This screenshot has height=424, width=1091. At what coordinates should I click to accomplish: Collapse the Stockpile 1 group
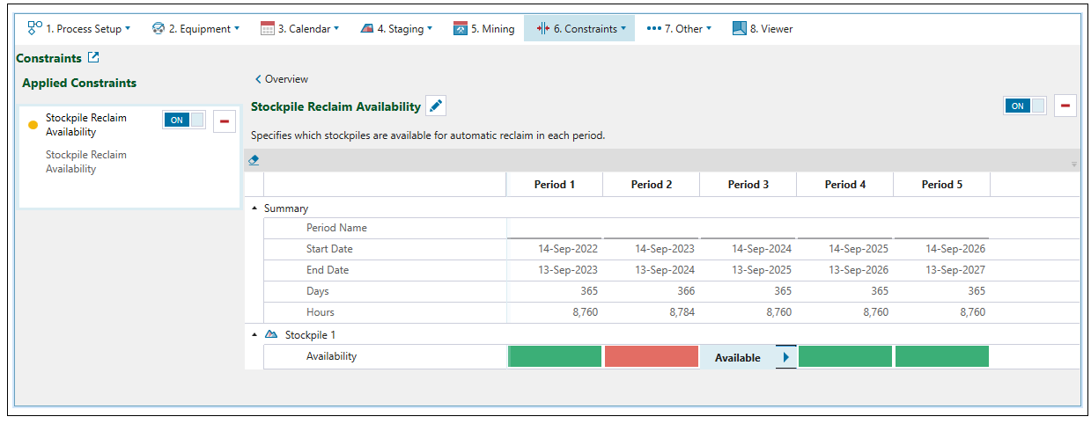click(x=255, y=335)
